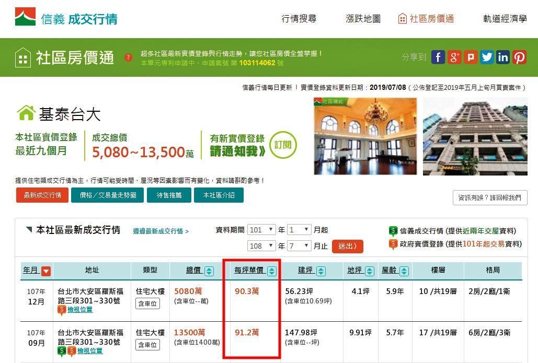The width and height of the screenshot is (538, 363).
Task: Click the round 訂閱 subscribe button
Action: tap(283, 145)
